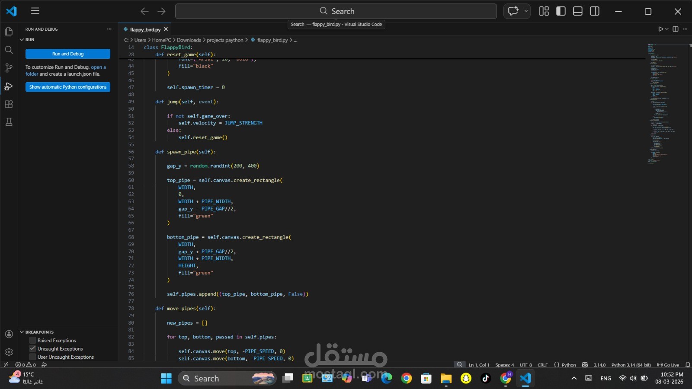
Task: Select Python language mode in status bar
Action: point(569,365)
